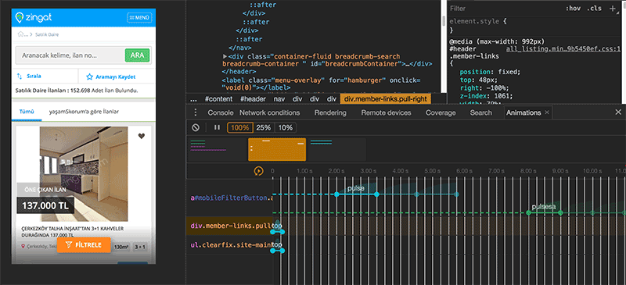
Task: Expand the breadcrumbContainer div node
Action: [x=225, y=56]
